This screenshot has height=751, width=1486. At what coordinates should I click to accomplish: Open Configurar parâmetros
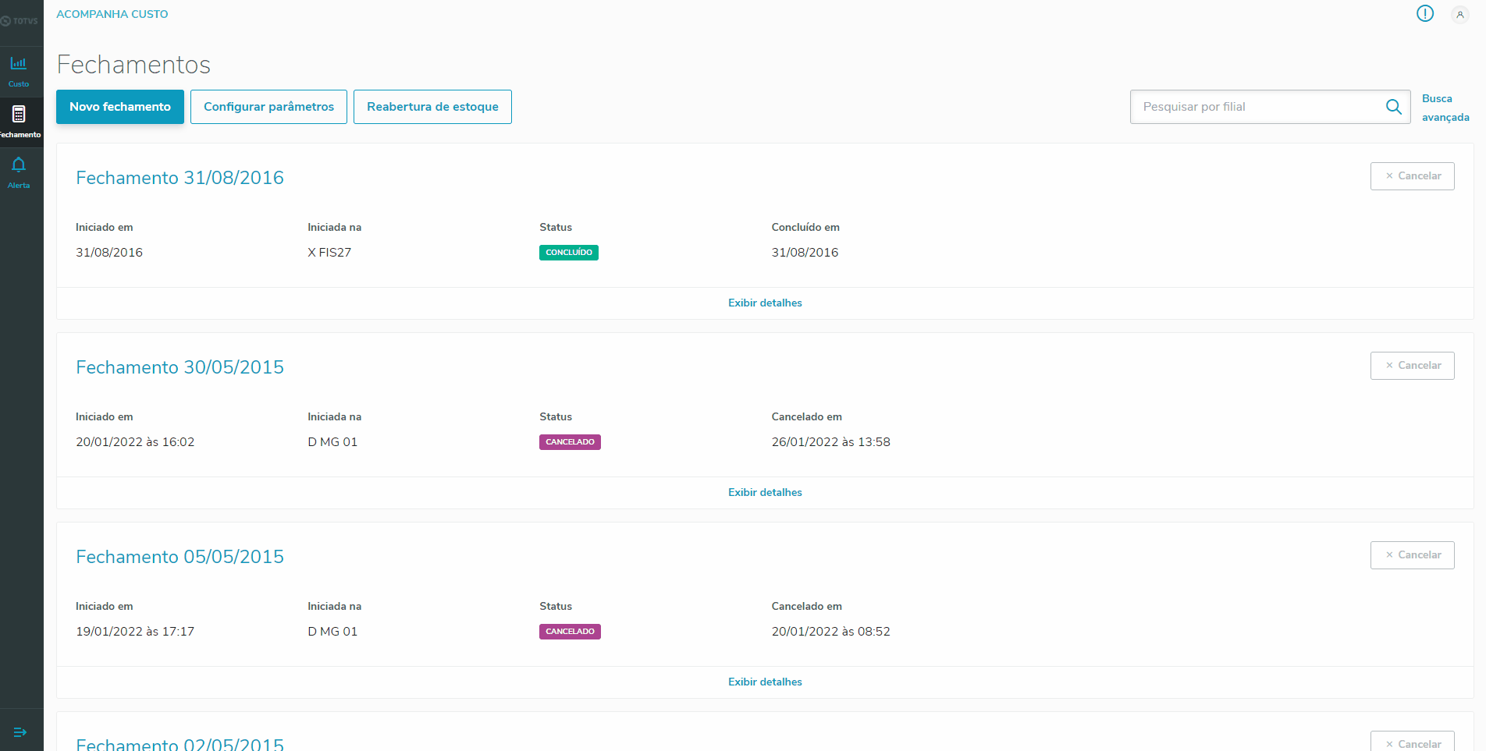click(x=268, y=107)
